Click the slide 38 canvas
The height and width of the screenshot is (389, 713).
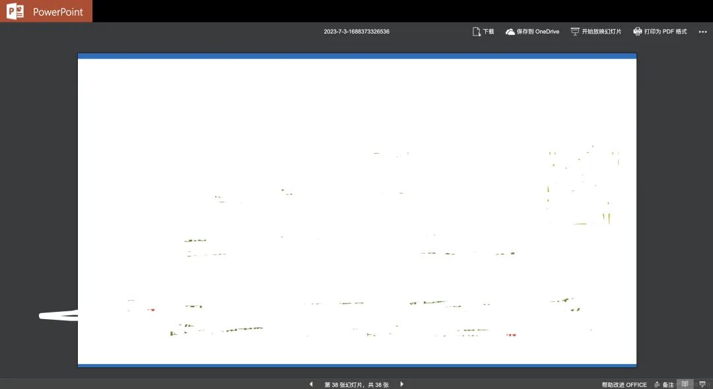coord(357,210)
